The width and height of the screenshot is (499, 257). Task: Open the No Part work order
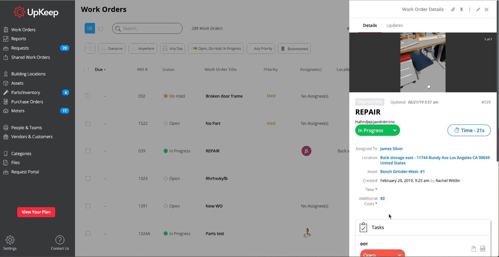click(213, 124)
